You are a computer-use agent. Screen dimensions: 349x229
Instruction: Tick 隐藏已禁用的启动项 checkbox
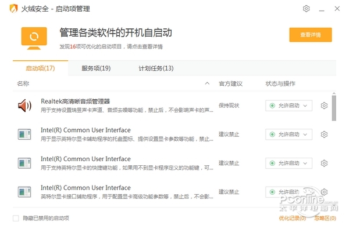coord(16,218)
